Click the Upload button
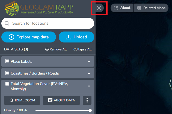 coord(76,37)
